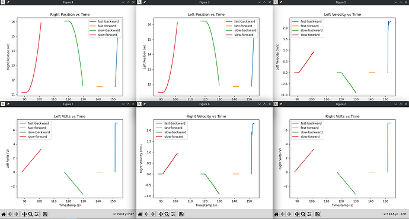The height and width of the screenshot is (219, 409).
Task: Open window menu icon of Figure 1
Action: [x=3, y=104]
